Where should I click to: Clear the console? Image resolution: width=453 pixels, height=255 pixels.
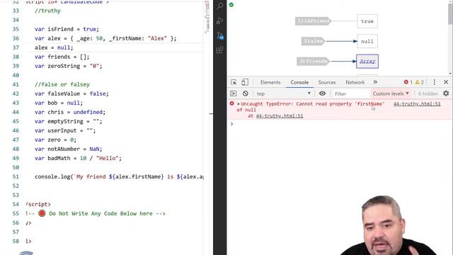246,93
